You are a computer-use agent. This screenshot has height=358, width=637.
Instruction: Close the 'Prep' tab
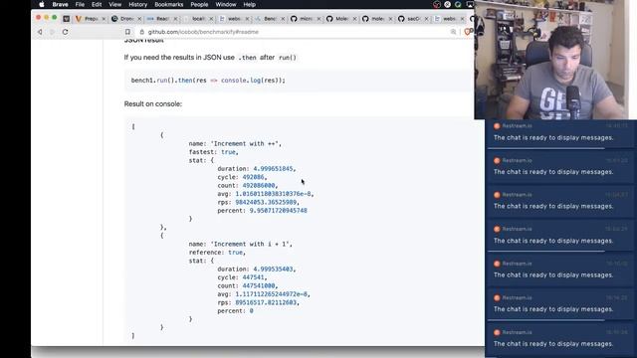[x=104, y=19]
